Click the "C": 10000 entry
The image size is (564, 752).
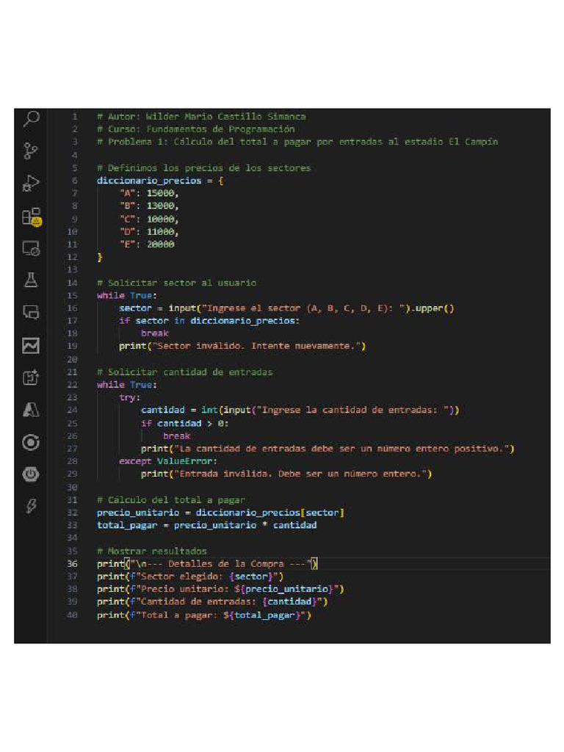point(148,219)
